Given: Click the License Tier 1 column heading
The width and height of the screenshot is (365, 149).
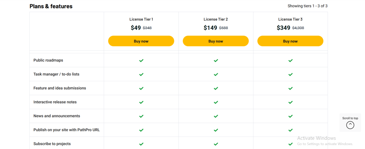Looking at the screenshot, I should [x=141, y=19].
